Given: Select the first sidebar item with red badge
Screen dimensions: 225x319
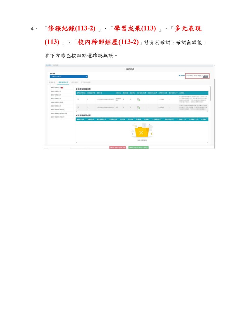Looking at the screenshot, I should [55, 88].
